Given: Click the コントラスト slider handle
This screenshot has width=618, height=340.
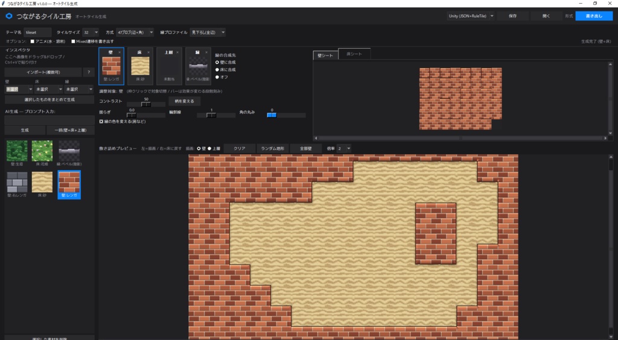Looking at the screenshot, I should click(146, 104).
